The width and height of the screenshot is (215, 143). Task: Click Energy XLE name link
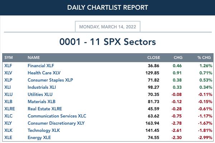tap(39, 138)
